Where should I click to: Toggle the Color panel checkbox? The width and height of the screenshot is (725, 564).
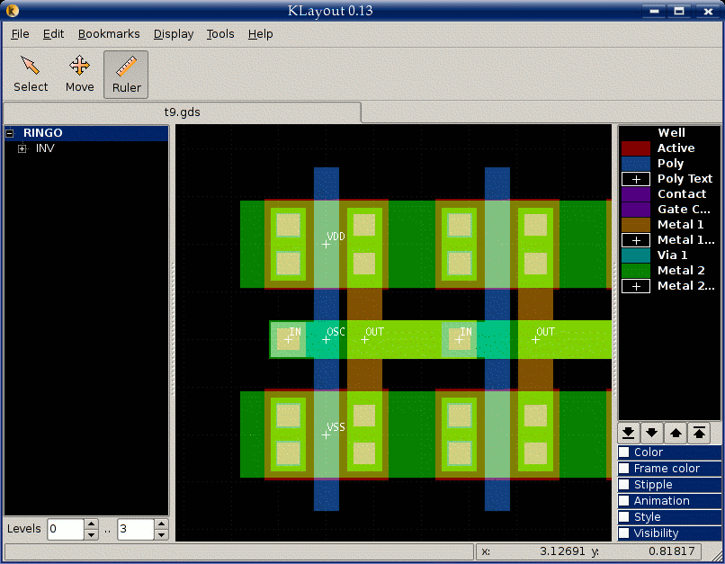(x=624, y=452)
